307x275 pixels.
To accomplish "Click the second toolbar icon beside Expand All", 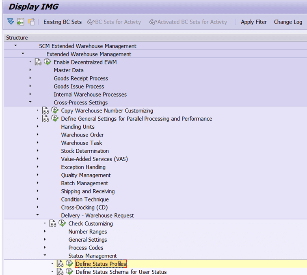I will [x=21, y=22].
